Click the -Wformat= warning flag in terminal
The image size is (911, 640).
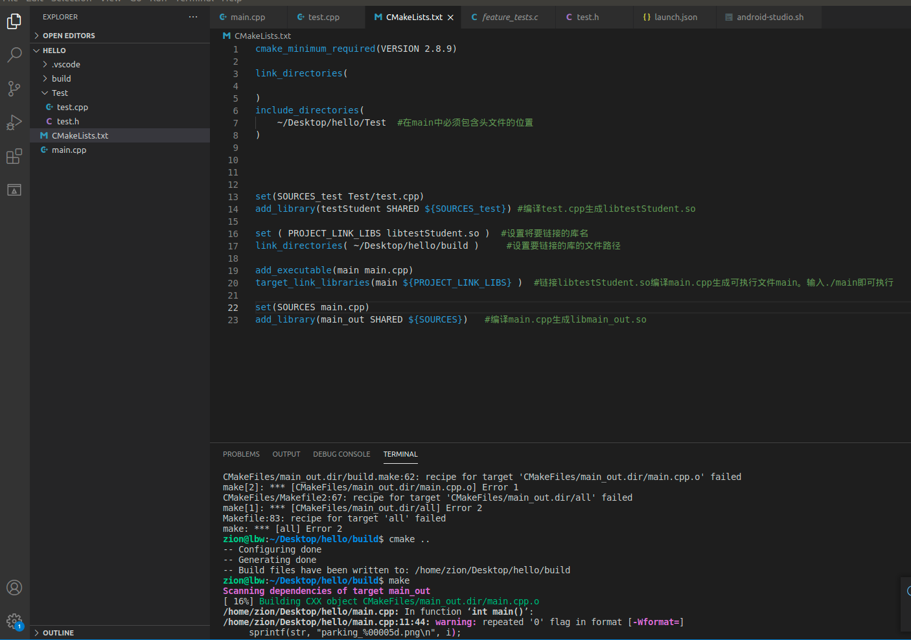pyautogui.click(x=656, y=622)
